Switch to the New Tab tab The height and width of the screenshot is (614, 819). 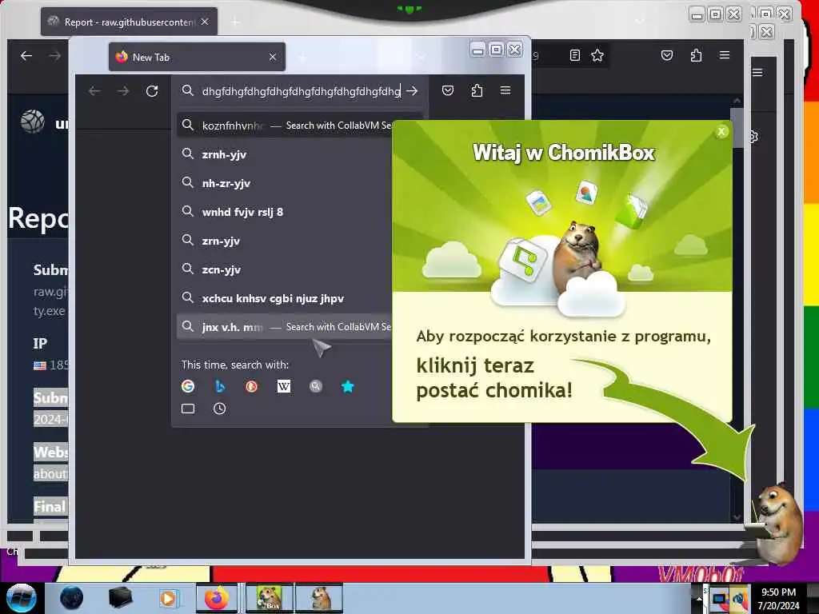pyautogui.click(x=197, y=57)
